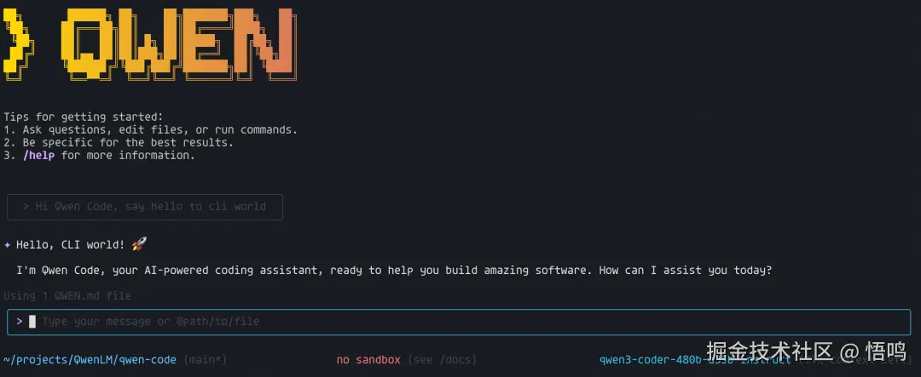Image resolution: width=921 pixels, height=377 pixels.
Task: Click the '(main*)' branch indicator
Action: pos(206,359)
